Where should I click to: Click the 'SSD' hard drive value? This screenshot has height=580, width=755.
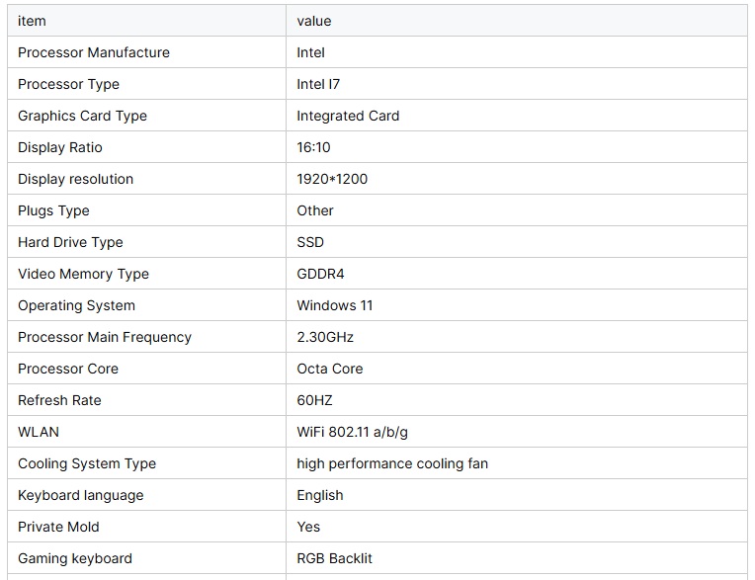point(310,242)
